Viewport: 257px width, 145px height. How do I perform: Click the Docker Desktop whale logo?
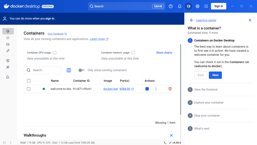click(7, 6)
